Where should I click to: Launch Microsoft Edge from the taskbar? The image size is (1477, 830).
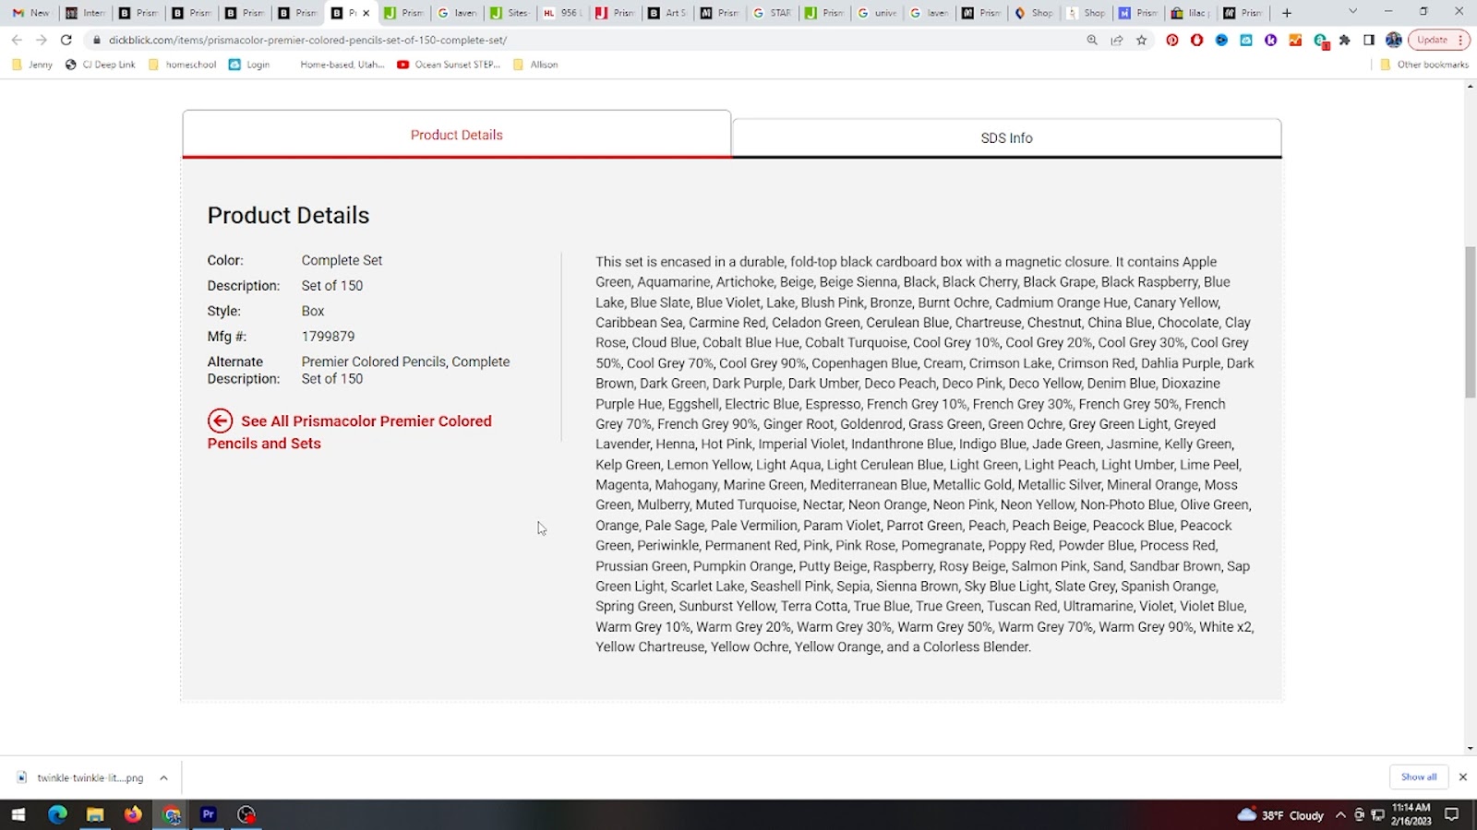[57, 814]
